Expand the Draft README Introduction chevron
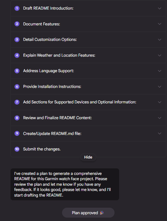The height and width of the screenshot is (221, 167). click(160, 8)
